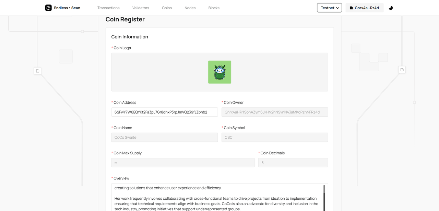Click the Coin Max Supply field
The height and width of the screenshot is (211, 439).
click(x=183, y=163)
